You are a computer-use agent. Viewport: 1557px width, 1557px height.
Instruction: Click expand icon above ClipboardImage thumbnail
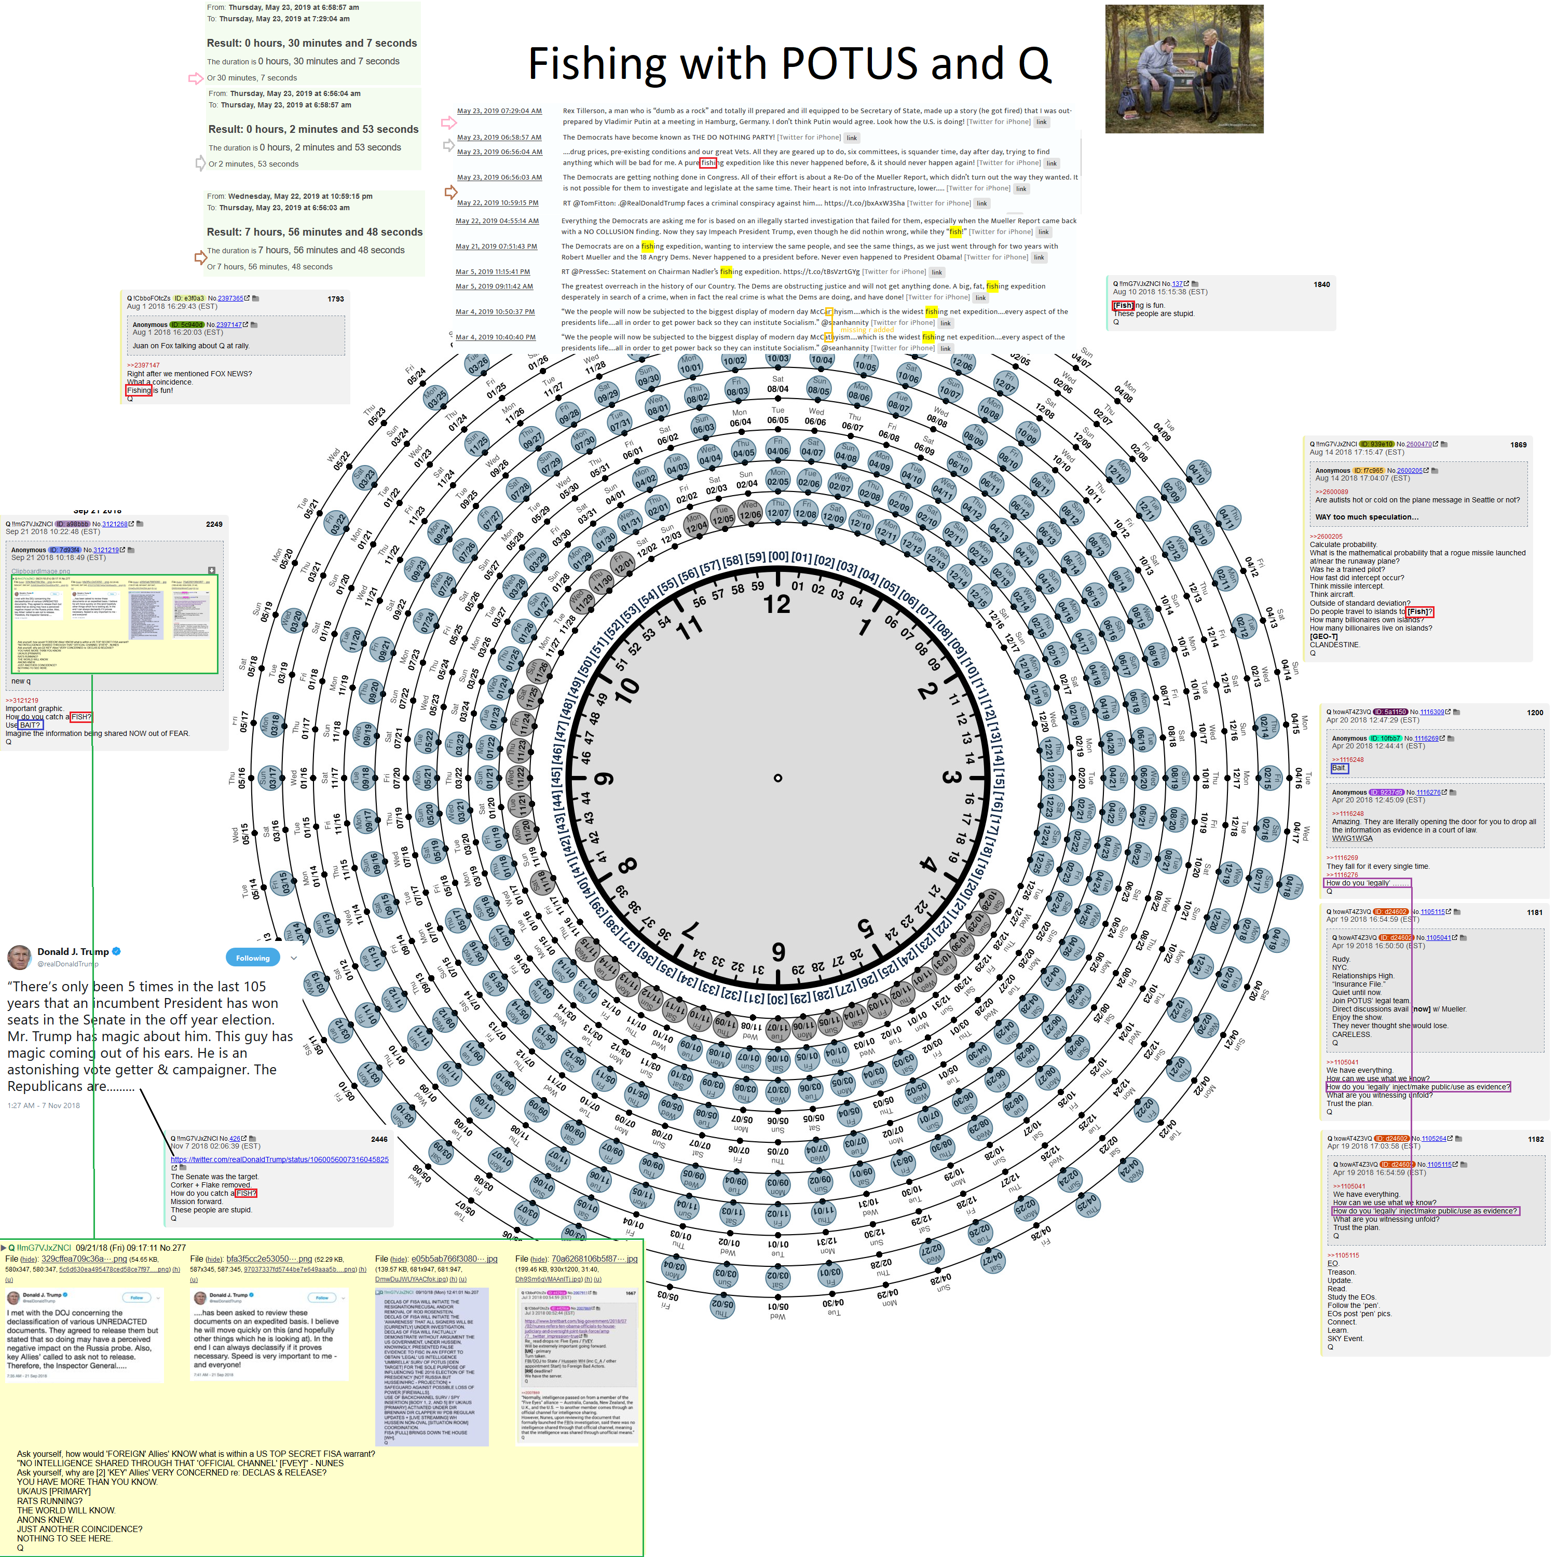(212, 570)
